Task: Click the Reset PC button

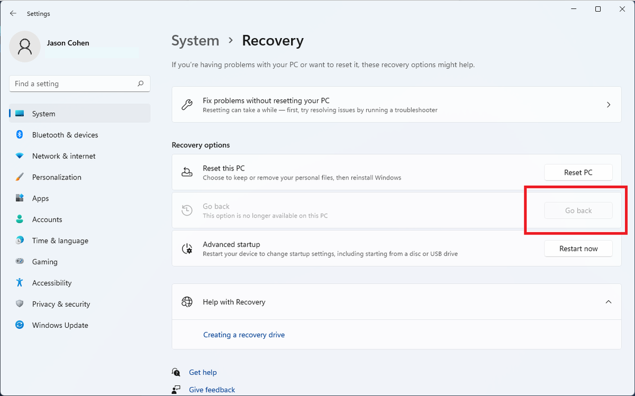Action: [x=578, y=173]
